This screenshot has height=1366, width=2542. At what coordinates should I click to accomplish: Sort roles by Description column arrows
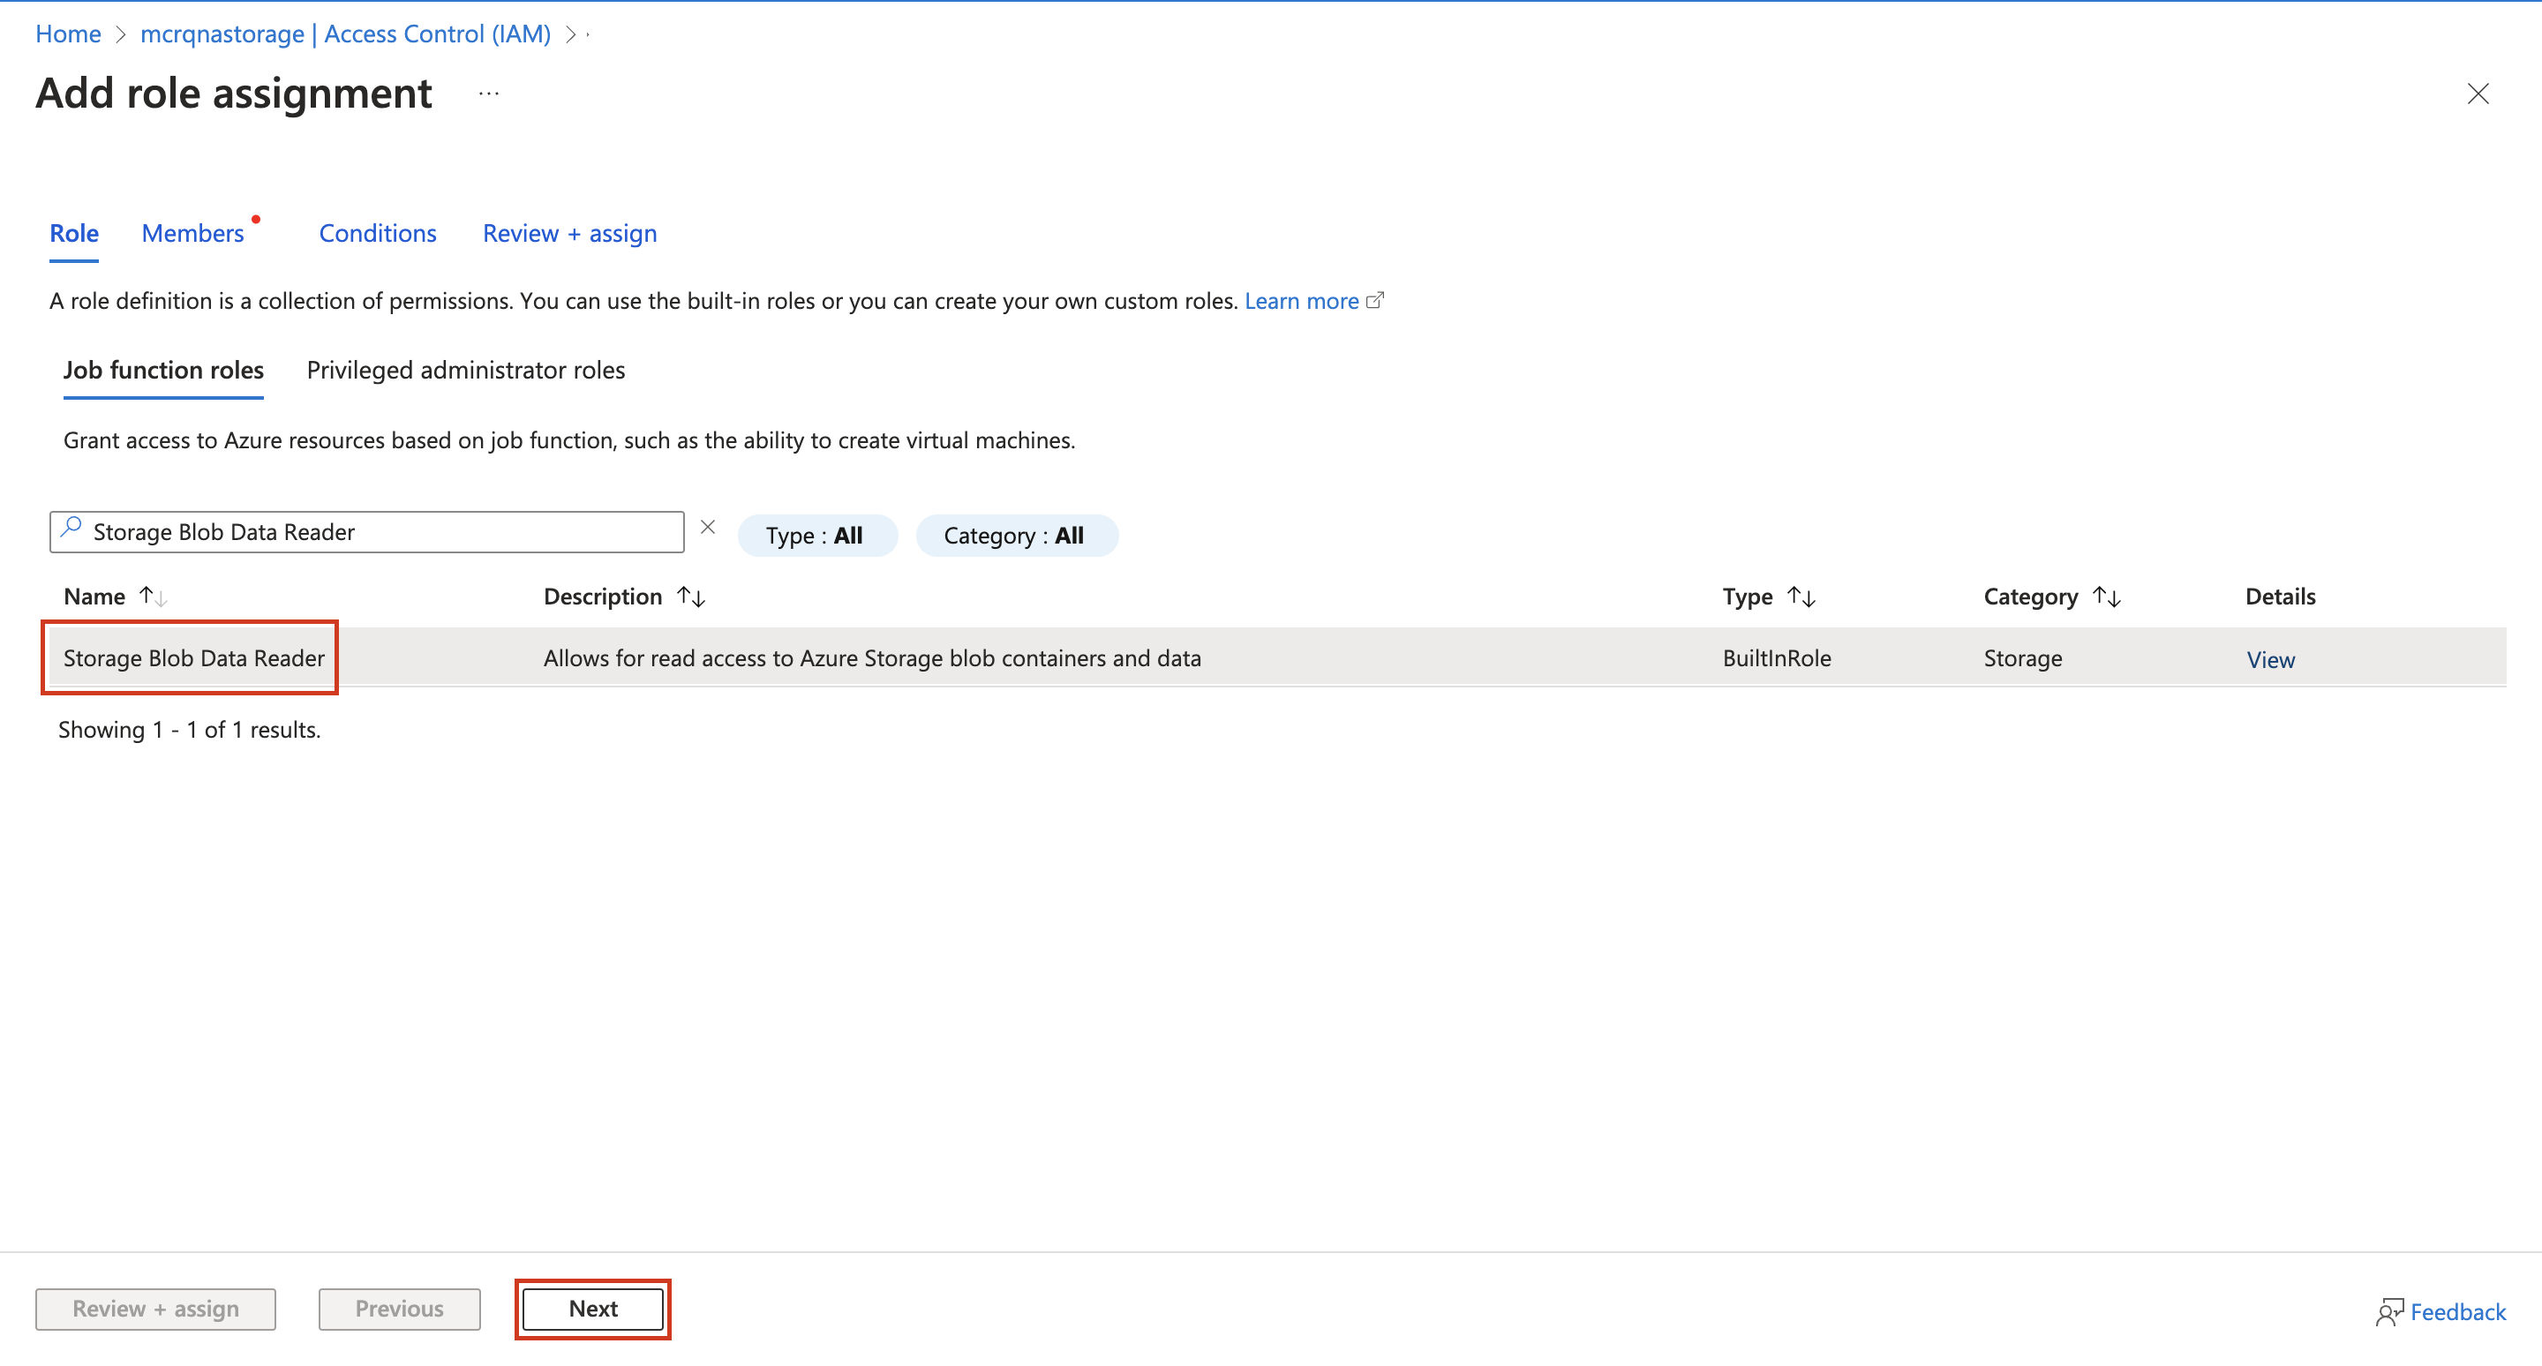pyautogui.click(x=691, y=596)
